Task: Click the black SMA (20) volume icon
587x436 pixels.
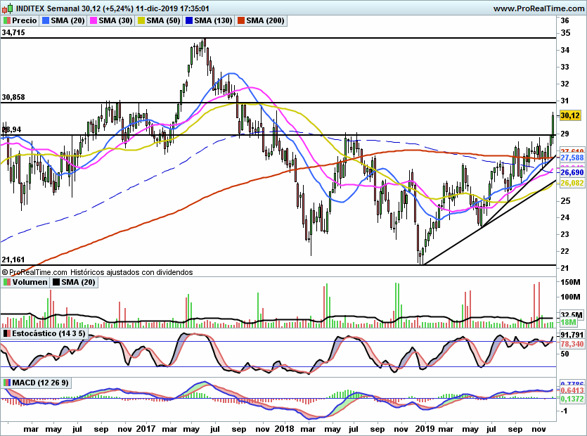Action: [56, 282]
